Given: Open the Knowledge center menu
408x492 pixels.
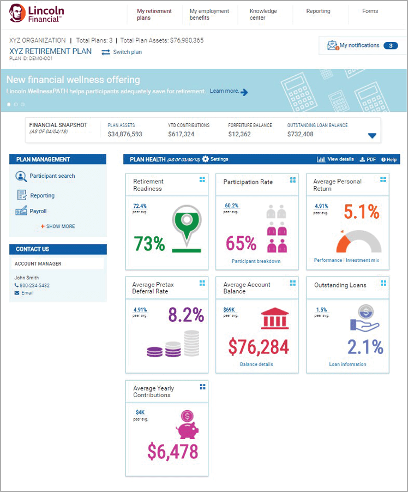Looking at the screenshot, I should coord(263,14).
